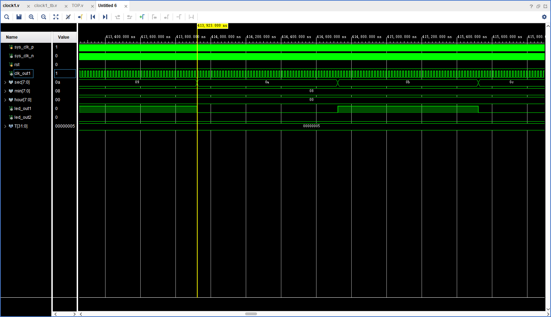This screenshot has height=317, width=551.
Task: Expand the min[7:0] bus
Action: [5, 91]
